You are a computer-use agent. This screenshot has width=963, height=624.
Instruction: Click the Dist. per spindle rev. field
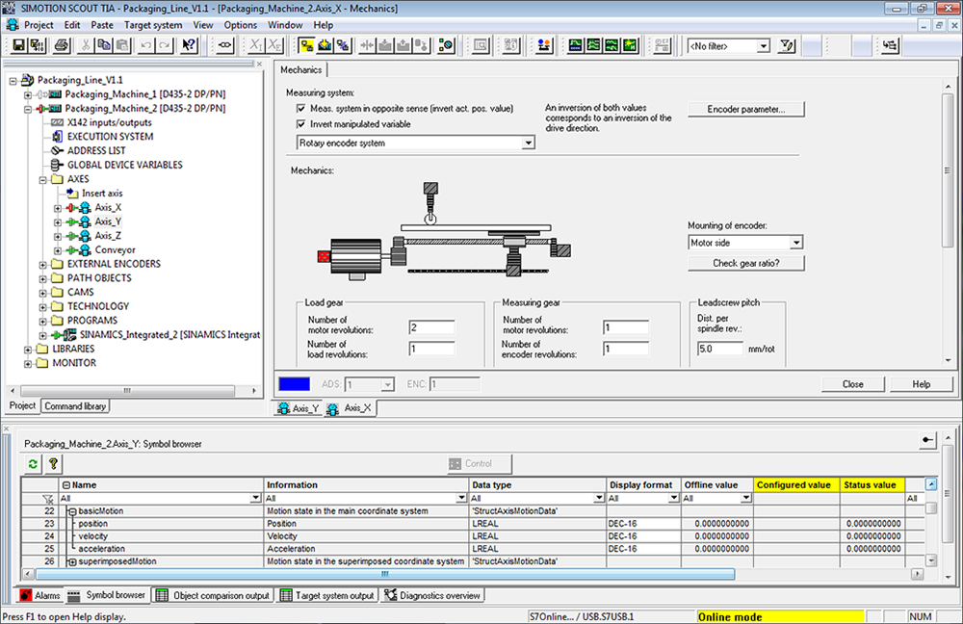tap(719, 349)
